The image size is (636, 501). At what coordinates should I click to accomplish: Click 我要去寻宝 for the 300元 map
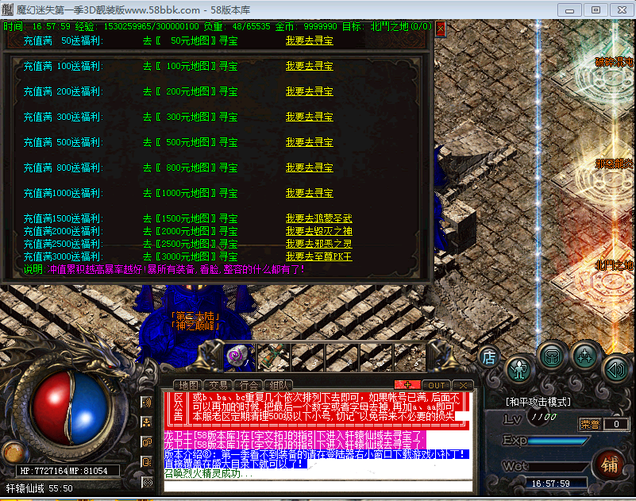click(310, 117)
